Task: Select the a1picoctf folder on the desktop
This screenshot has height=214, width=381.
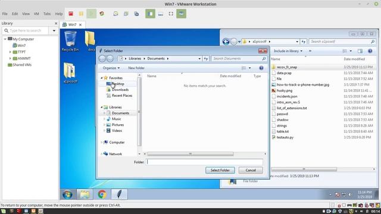Action: 70,73
